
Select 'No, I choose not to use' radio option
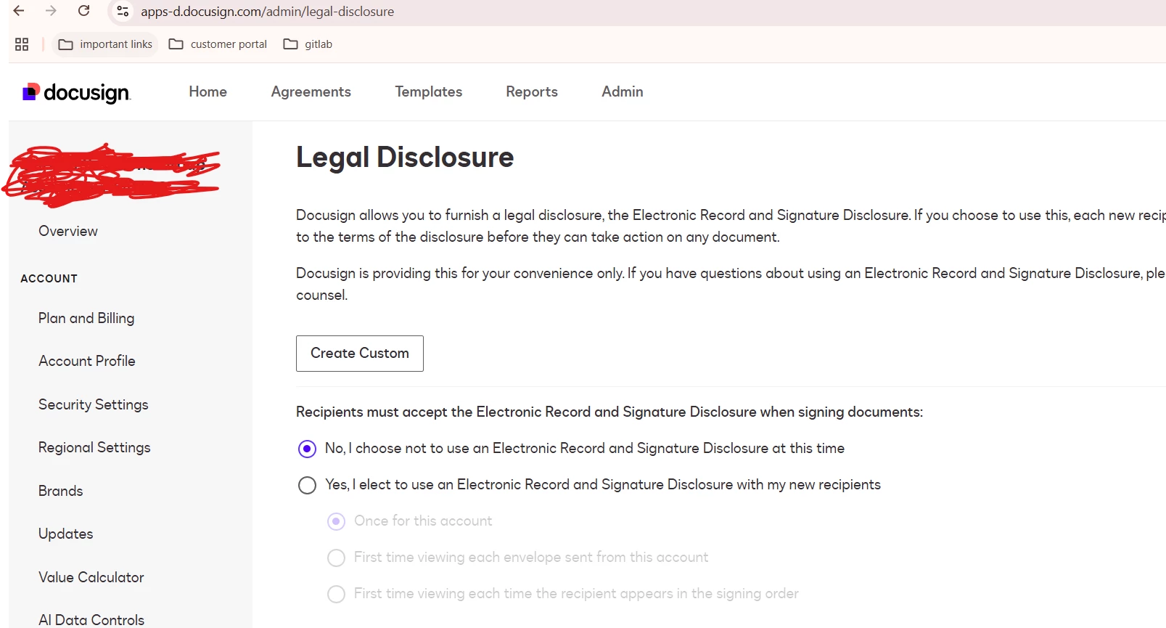click(307, 449)
